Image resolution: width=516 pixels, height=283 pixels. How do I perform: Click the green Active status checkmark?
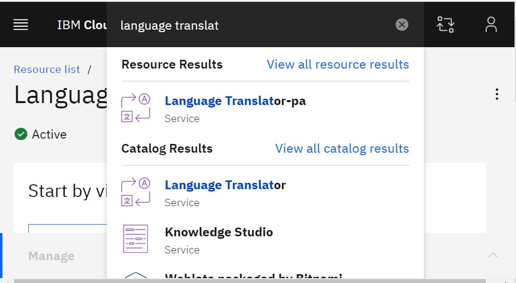coord(21,134)
